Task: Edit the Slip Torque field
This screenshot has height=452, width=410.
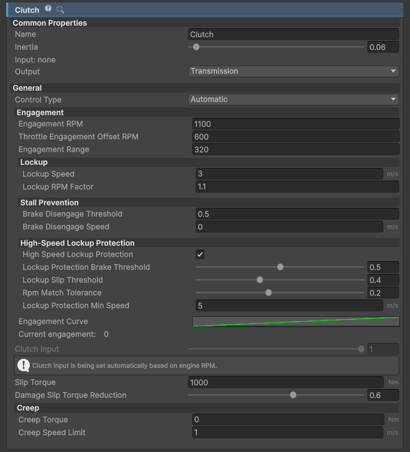Action: pyautogui.click(x=286, y=382)
